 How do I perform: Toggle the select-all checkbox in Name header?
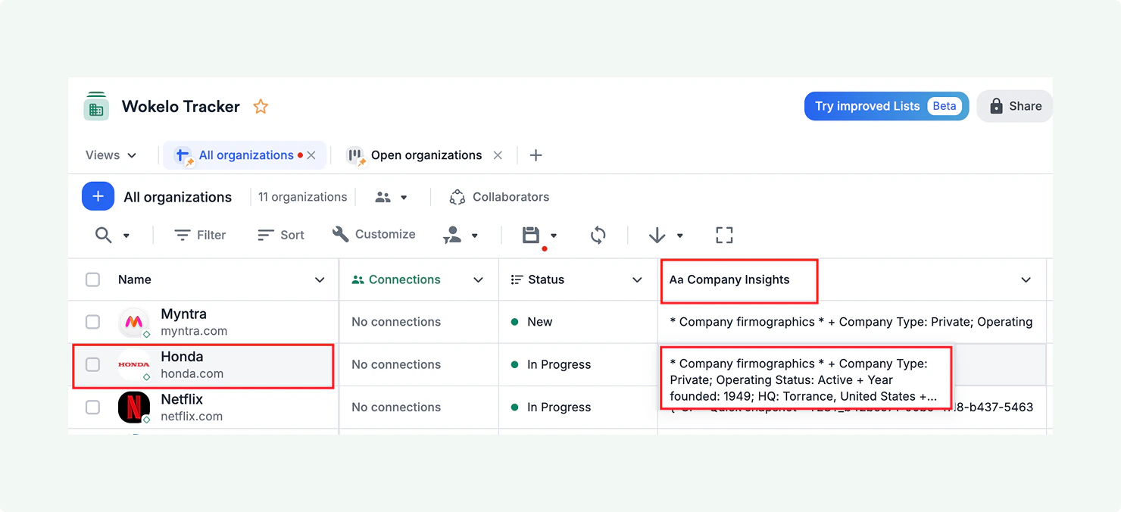92,279
